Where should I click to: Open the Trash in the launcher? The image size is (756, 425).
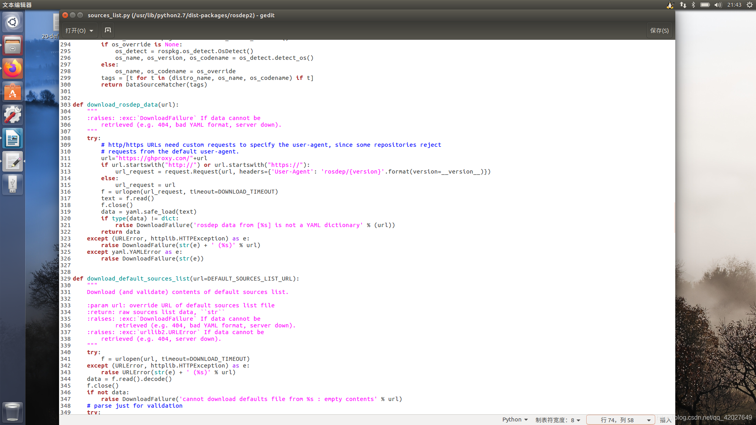coord(13,412)
